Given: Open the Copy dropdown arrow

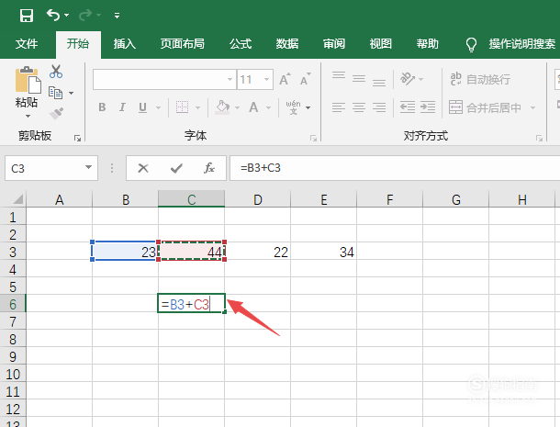Looking at the screenshot, I should pos(71,93).
